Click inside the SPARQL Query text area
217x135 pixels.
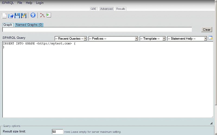coord(108,80)
